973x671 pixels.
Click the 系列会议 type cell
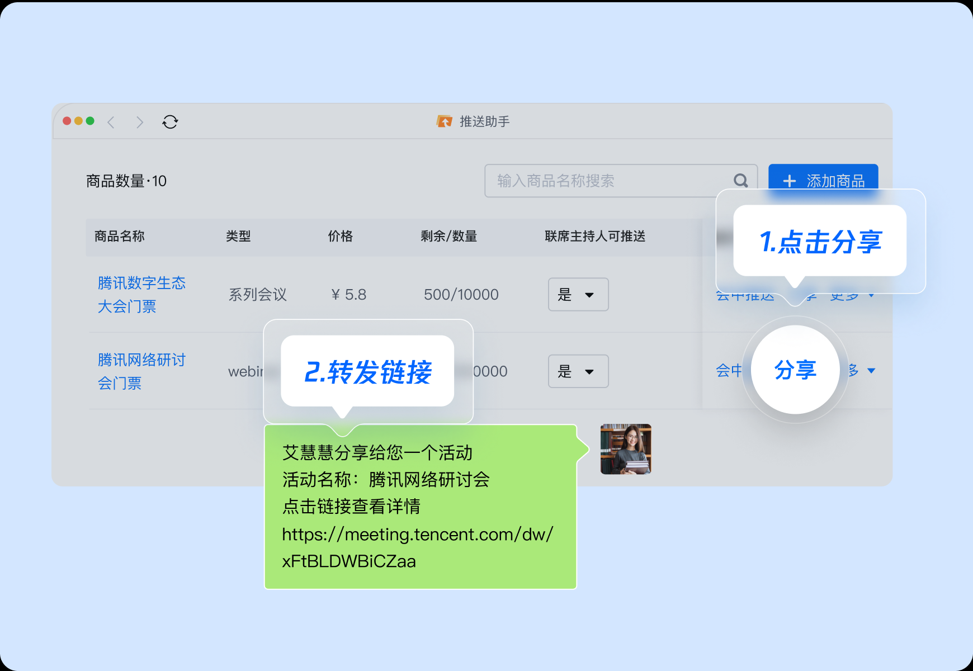click(258, 295)
